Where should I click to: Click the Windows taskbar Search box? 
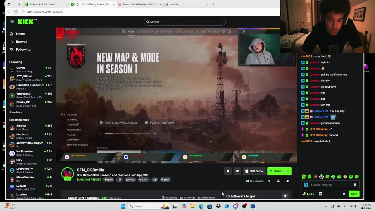coord(149,206)
